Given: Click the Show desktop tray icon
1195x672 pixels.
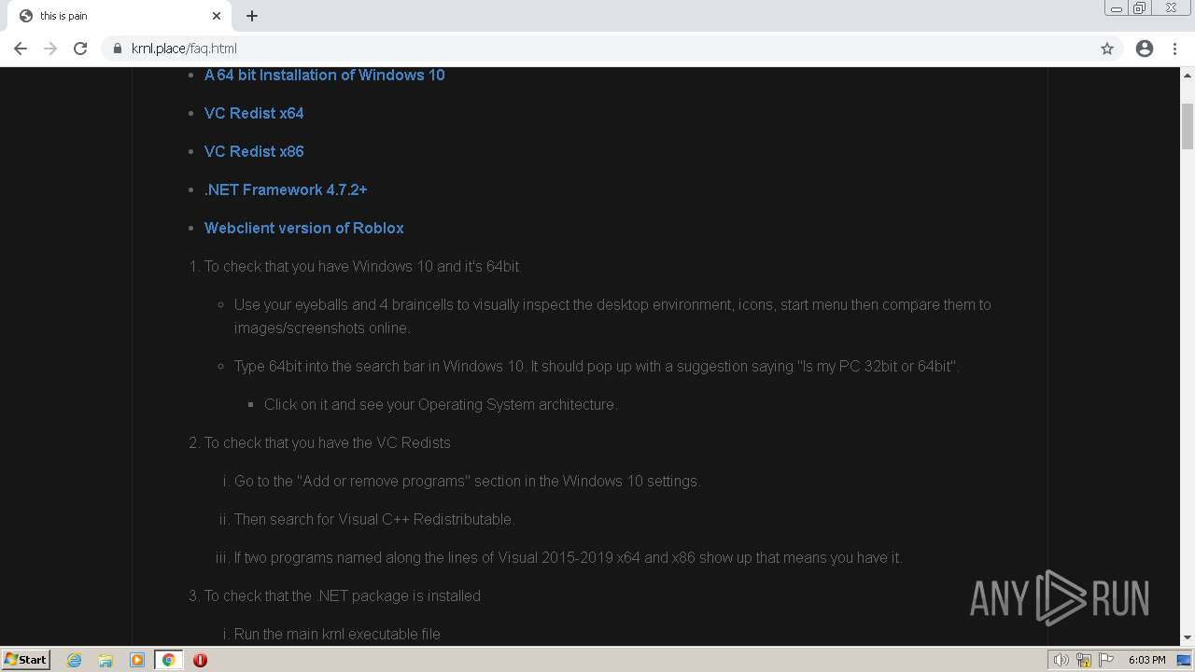Looking at the screenshot, I should point(1184,660).
